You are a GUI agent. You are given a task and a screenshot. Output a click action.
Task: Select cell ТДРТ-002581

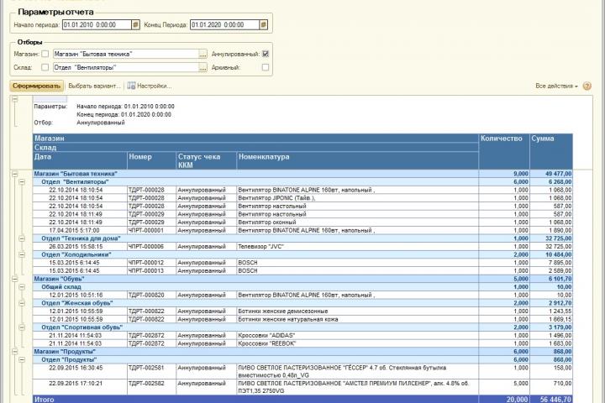coord(151,371)
